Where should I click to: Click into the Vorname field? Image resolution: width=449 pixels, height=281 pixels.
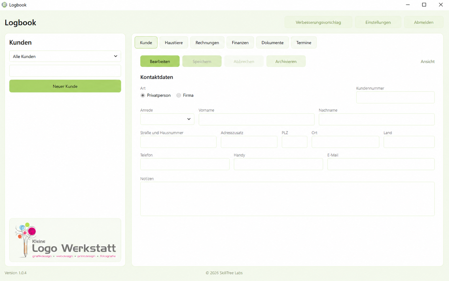(257, 119)
